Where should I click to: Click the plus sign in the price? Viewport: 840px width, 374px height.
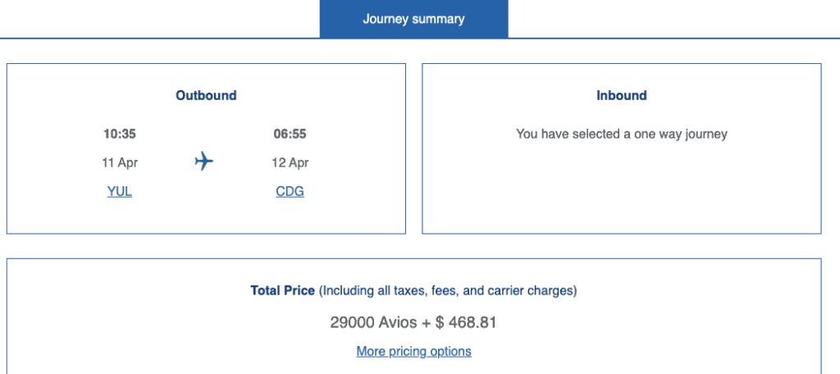click(427, 322)
